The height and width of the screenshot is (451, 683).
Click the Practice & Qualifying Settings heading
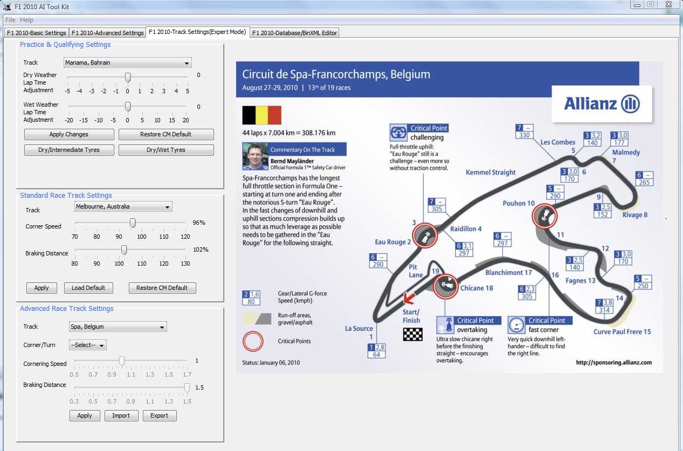point(65,45)
